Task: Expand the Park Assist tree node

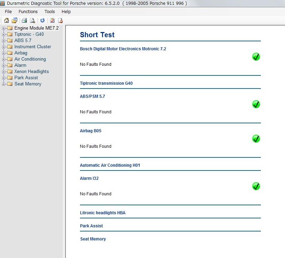Action: (x=3, y=78)
